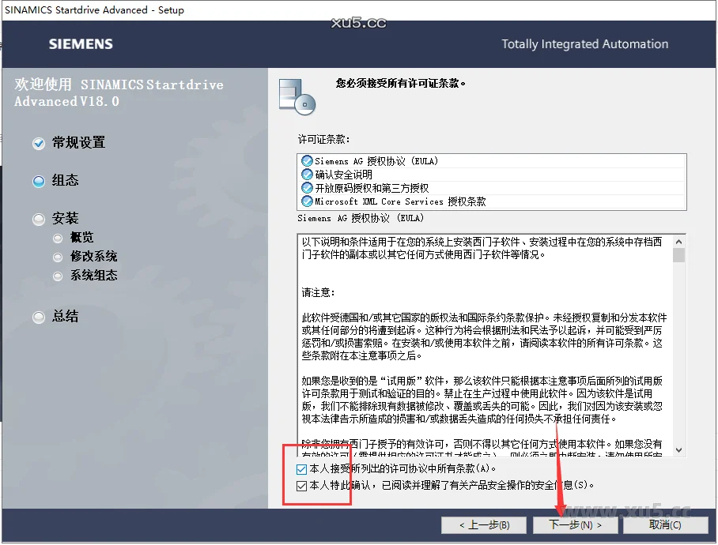The image size is (718, 545).
Task: Click the 取消(C) button
Action: pos(667,524)
